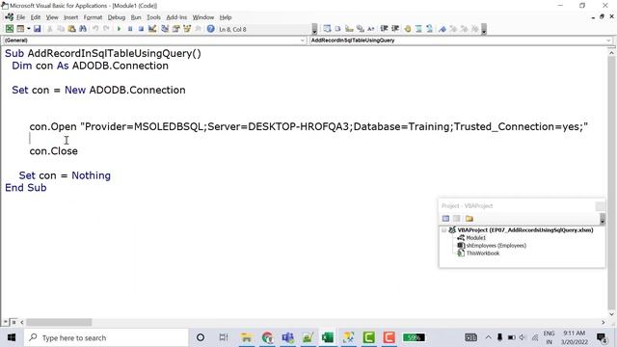Screen dimensions: 617x347
Task: Switch to Full Module View button
Action: [x=13, y=322]
